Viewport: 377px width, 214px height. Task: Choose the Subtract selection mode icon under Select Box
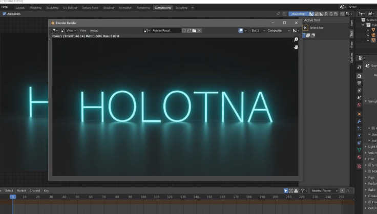(313, 35)
